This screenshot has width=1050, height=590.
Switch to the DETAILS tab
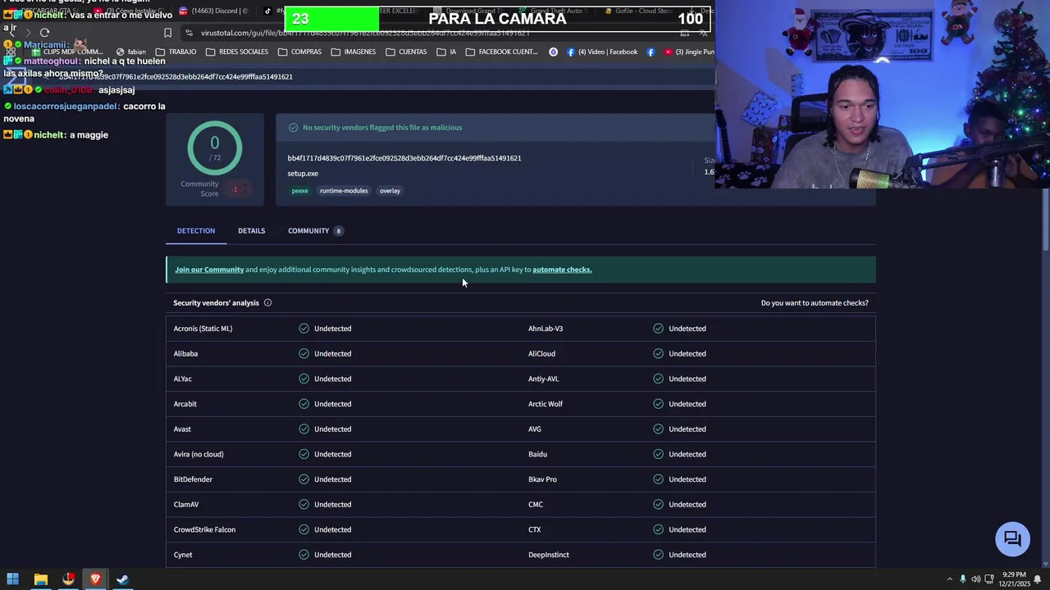tap(251, 231)
